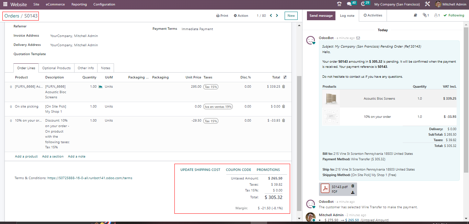
Task: Open the optional columns adjust toggle
Action: click(285, 77)
